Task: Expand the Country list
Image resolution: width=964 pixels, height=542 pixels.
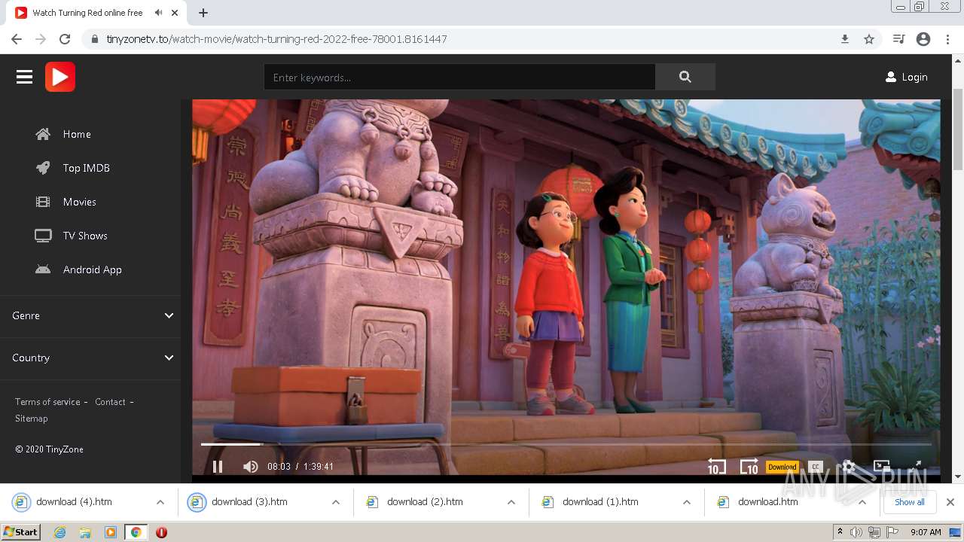Action: (x=90, y=358)
